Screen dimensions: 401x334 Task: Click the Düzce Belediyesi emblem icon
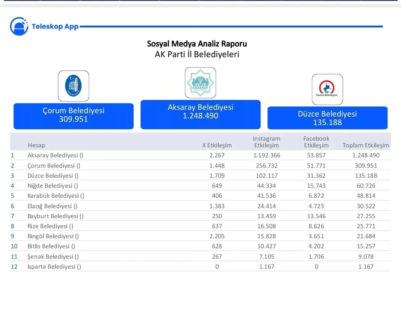coord(327,90)
